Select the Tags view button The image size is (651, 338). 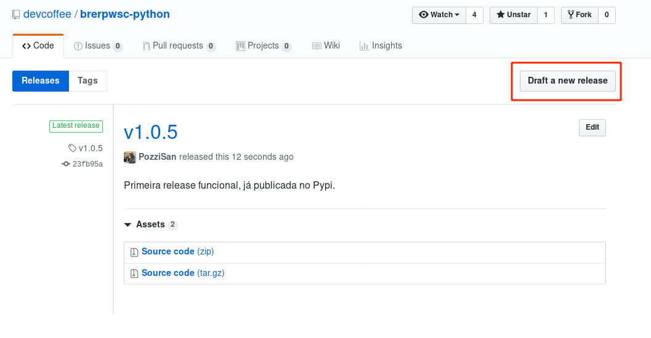click(87, 81)
